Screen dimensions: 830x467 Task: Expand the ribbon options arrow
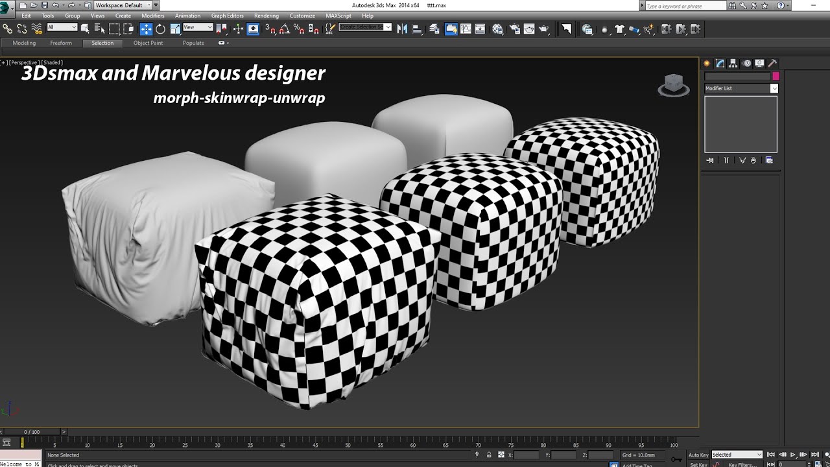(x=224, y=43)
